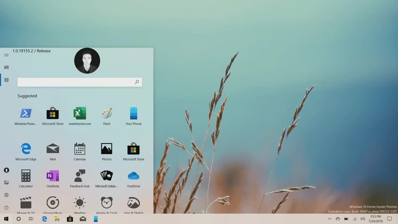Click the Windows Start button

coord(6,219)
